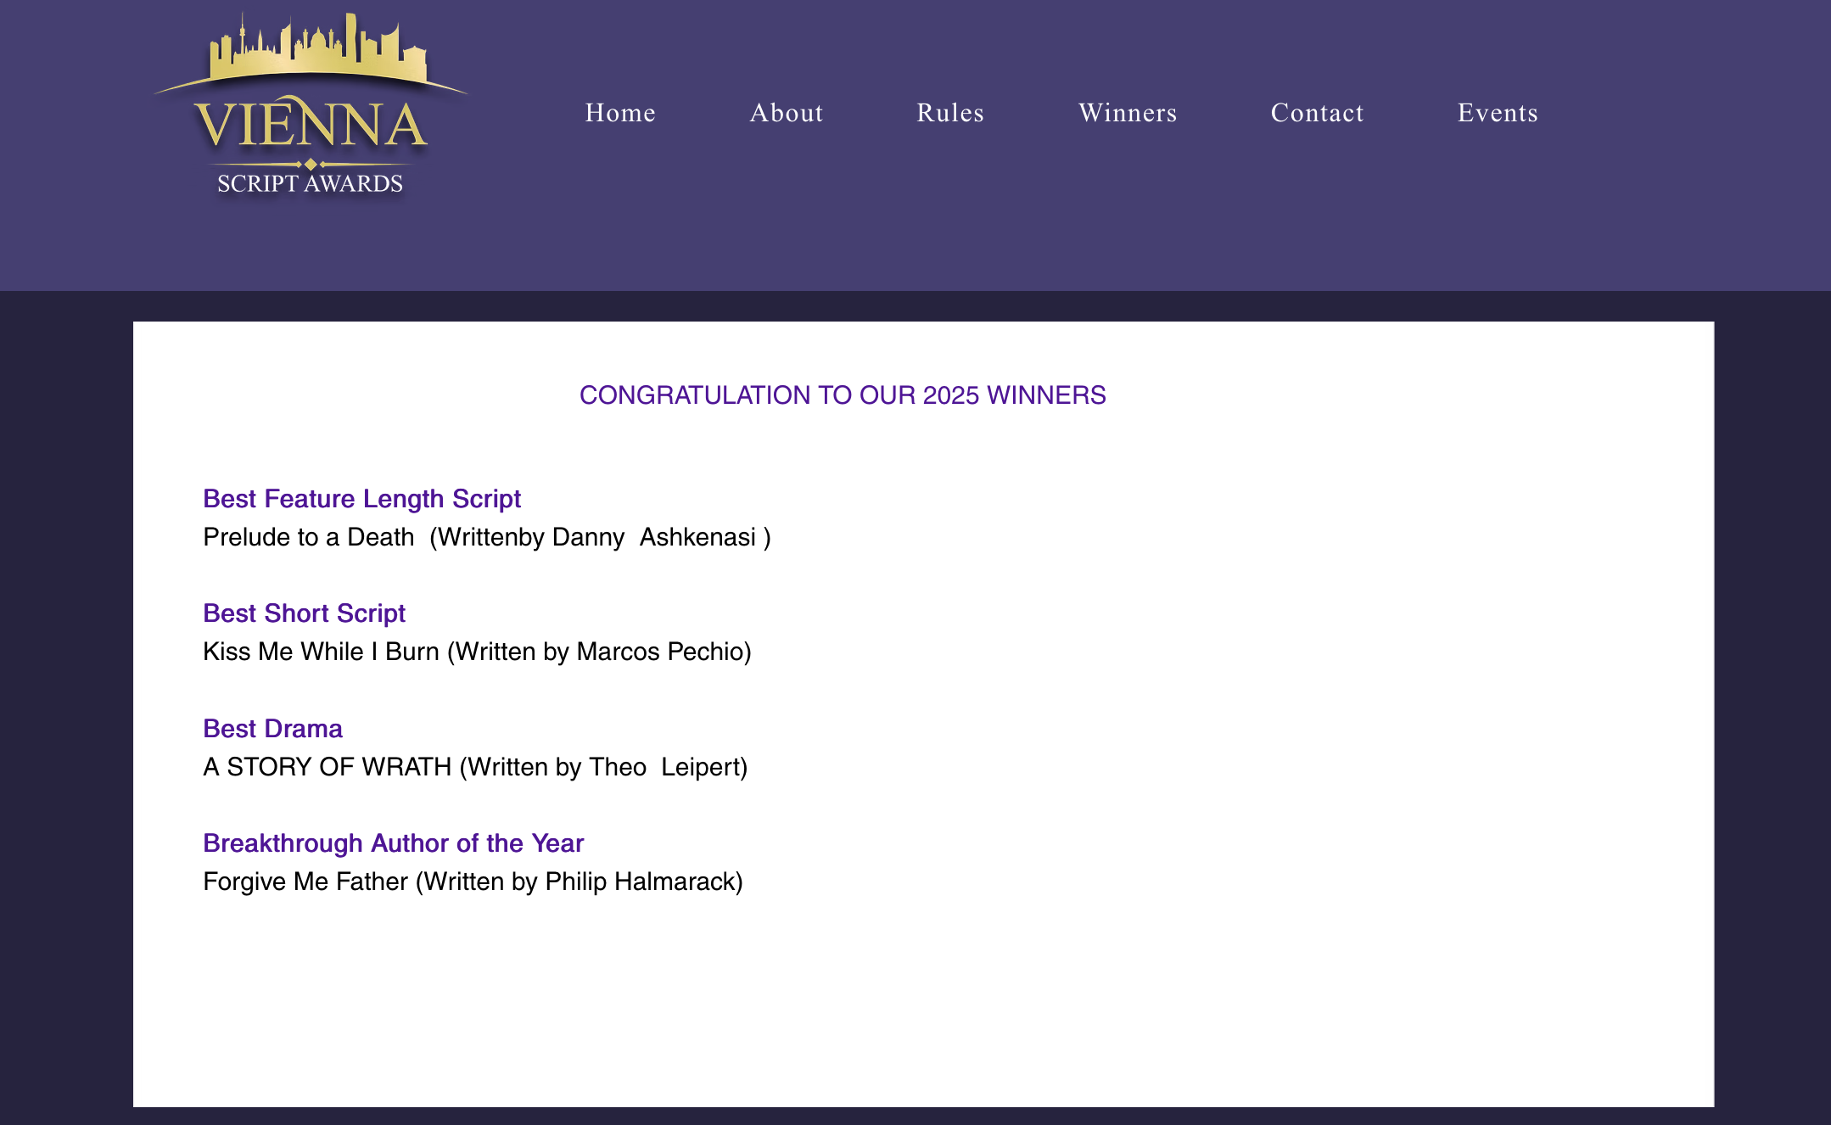Click the SCRIPT AWARDS text in logo
This screenshot has width=1831, height=1125.
pos(310,183)
